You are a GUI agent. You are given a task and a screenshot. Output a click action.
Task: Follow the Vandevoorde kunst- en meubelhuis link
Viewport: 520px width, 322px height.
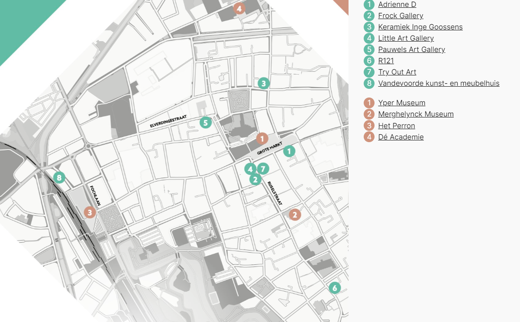coord(439,83)
